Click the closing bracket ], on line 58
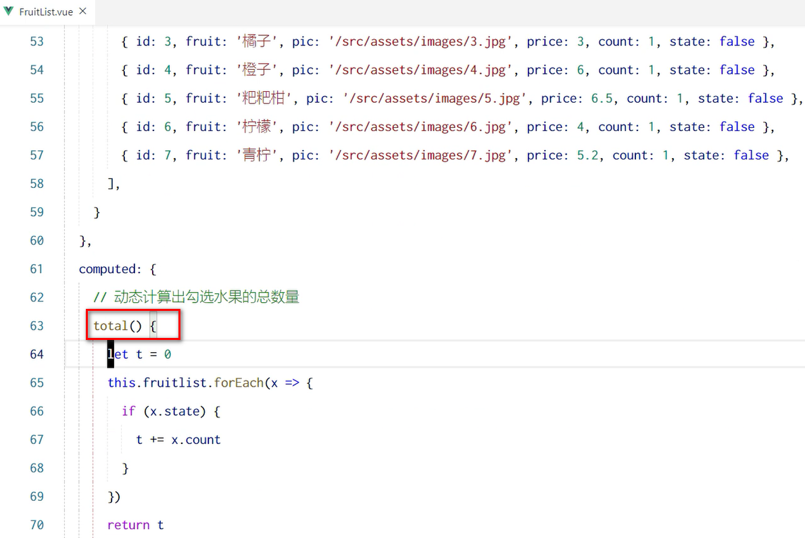Viewport: 805px width, 538px height. [114, 184]
